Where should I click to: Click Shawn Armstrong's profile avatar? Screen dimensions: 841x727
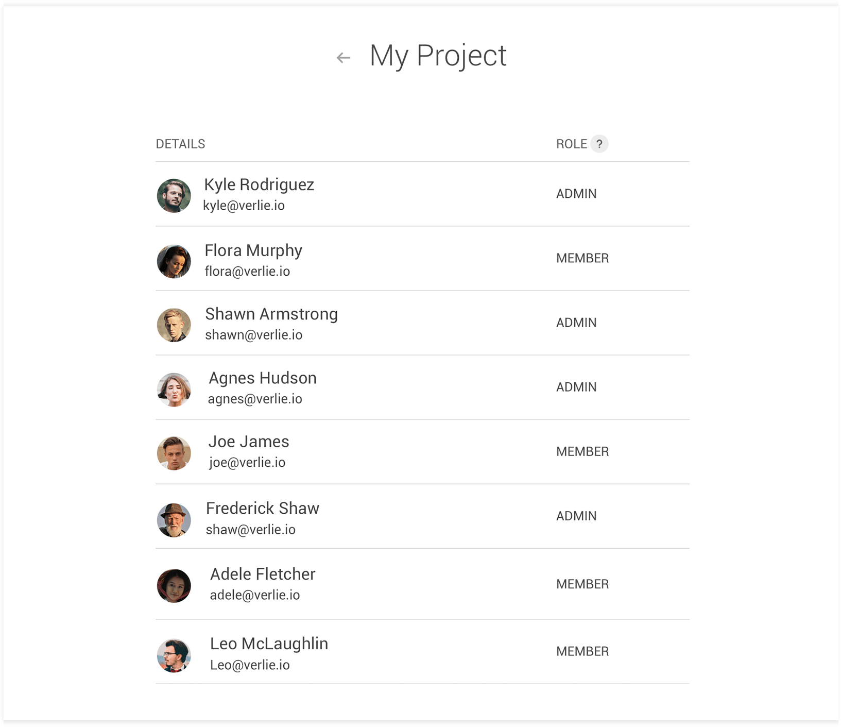click(174, 325)
